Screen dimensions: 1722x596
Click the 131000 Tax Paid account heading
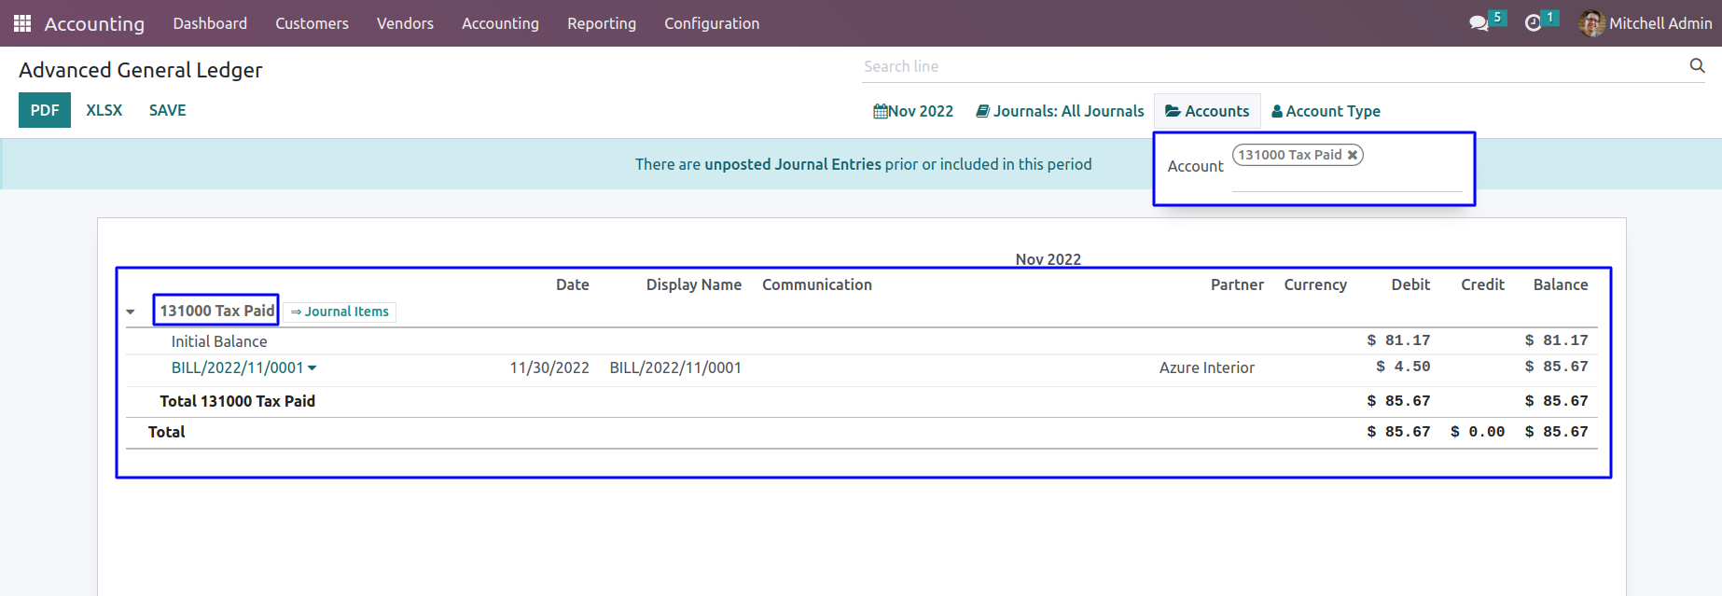click(216, 311)
